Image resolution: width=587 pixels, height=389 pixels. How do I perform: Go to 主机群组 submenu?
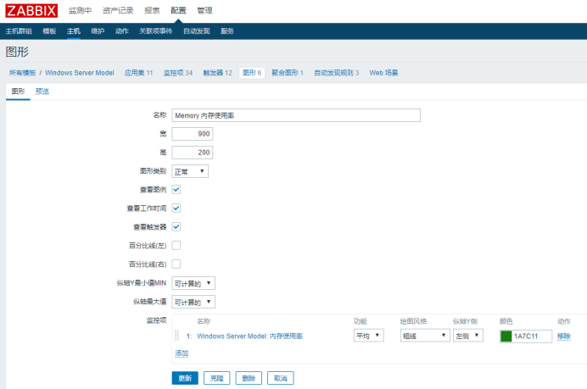tap(19, 31)
